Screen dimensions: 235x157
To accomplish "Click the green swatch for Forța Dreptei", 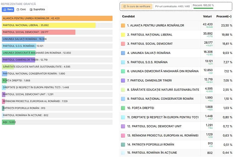I will [x=123, y=108].
